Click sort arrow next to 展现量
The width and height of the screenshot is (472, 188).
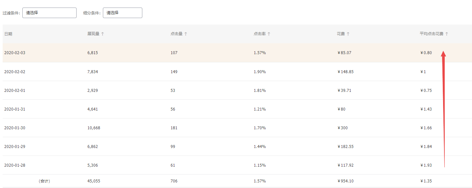click(x=103, y=34)
